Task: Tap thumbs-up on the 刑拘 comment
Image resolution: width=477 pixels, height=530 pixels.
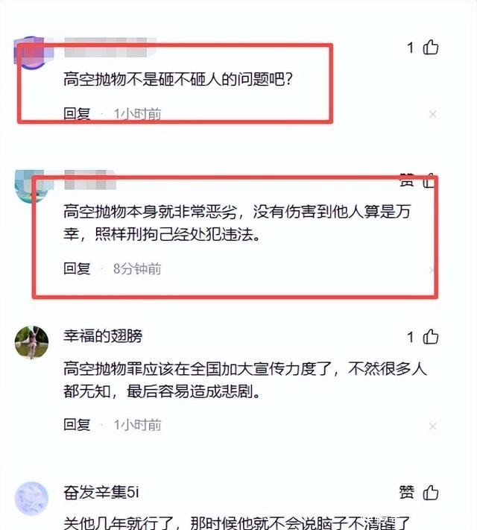Action: tap(429, 180)
